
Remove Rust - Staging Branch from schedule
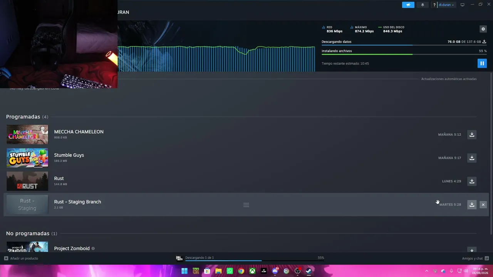[x=483, y=205]
